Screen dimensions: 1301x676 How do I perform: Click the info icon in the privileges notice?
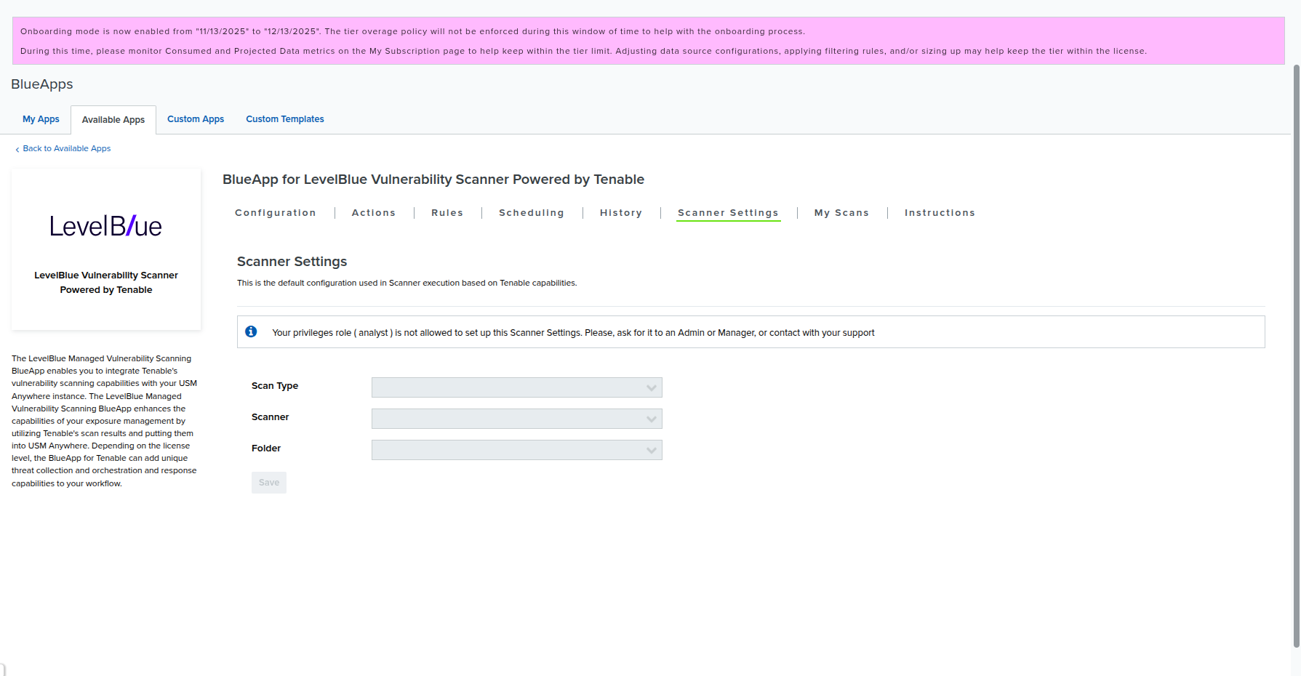(x=251, y=331)
